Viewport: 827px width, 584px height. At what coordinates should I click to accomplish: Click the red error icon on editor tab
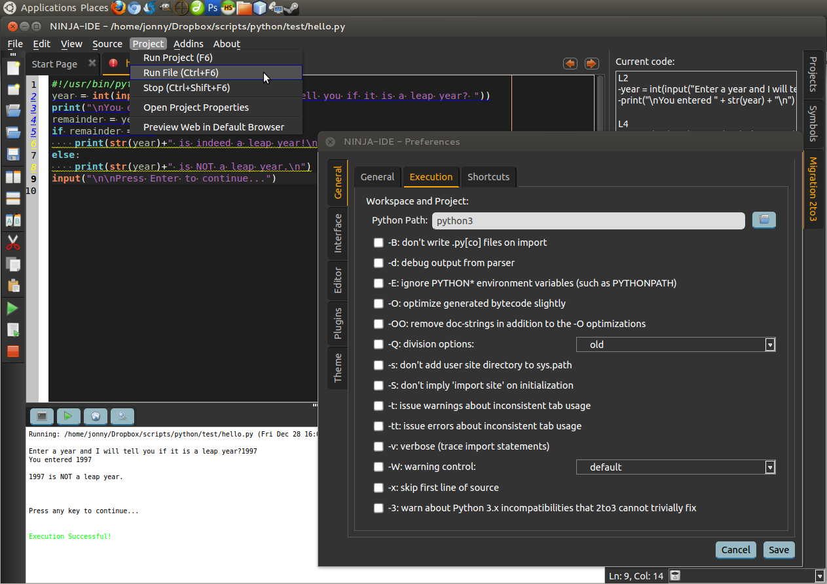[x=113, y=64]
